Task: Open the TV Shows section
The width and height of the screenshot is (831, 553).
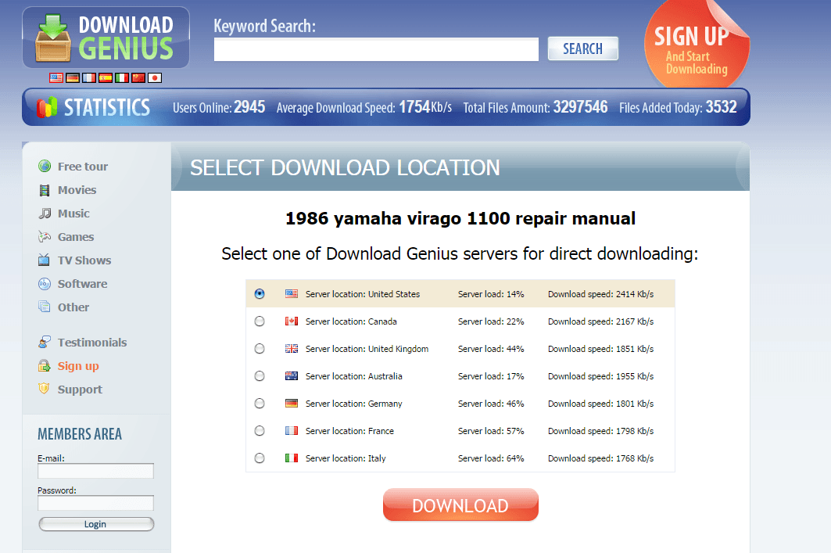Action: [84, 260]
